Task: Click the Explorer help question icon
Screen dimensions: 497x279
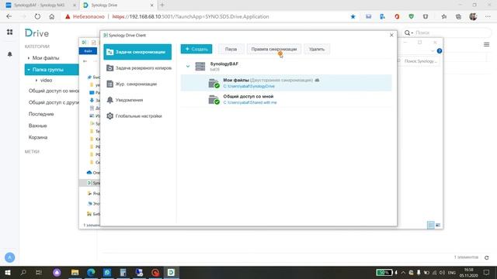Action: tap(440, 51)
